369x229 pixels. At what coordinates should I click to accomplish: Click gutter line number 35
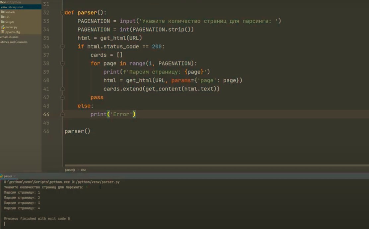[46, 38]
